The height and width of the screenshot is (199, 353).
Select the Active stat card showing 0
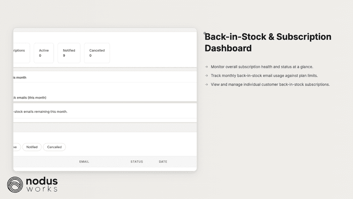click(x=43, y=53)
